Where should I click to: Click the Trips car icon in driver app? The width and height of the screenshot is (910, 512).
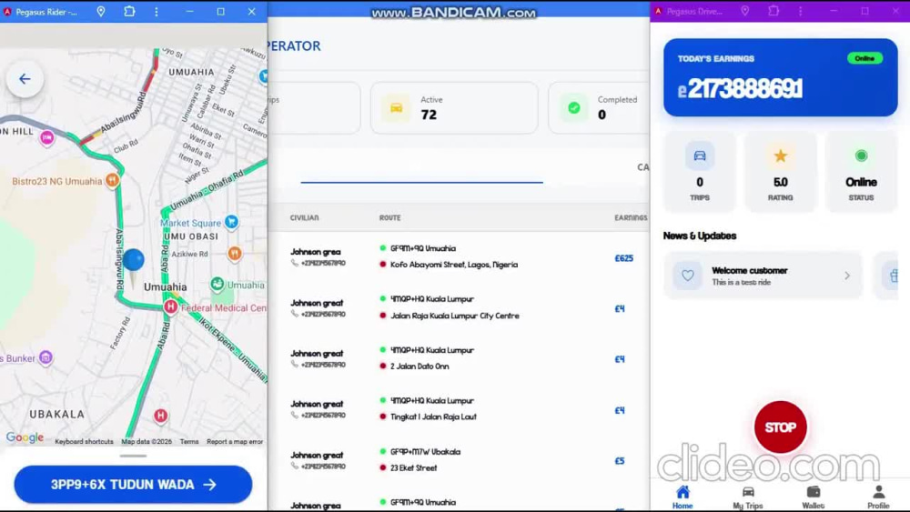pyautogui.click(x=699, y=156)
